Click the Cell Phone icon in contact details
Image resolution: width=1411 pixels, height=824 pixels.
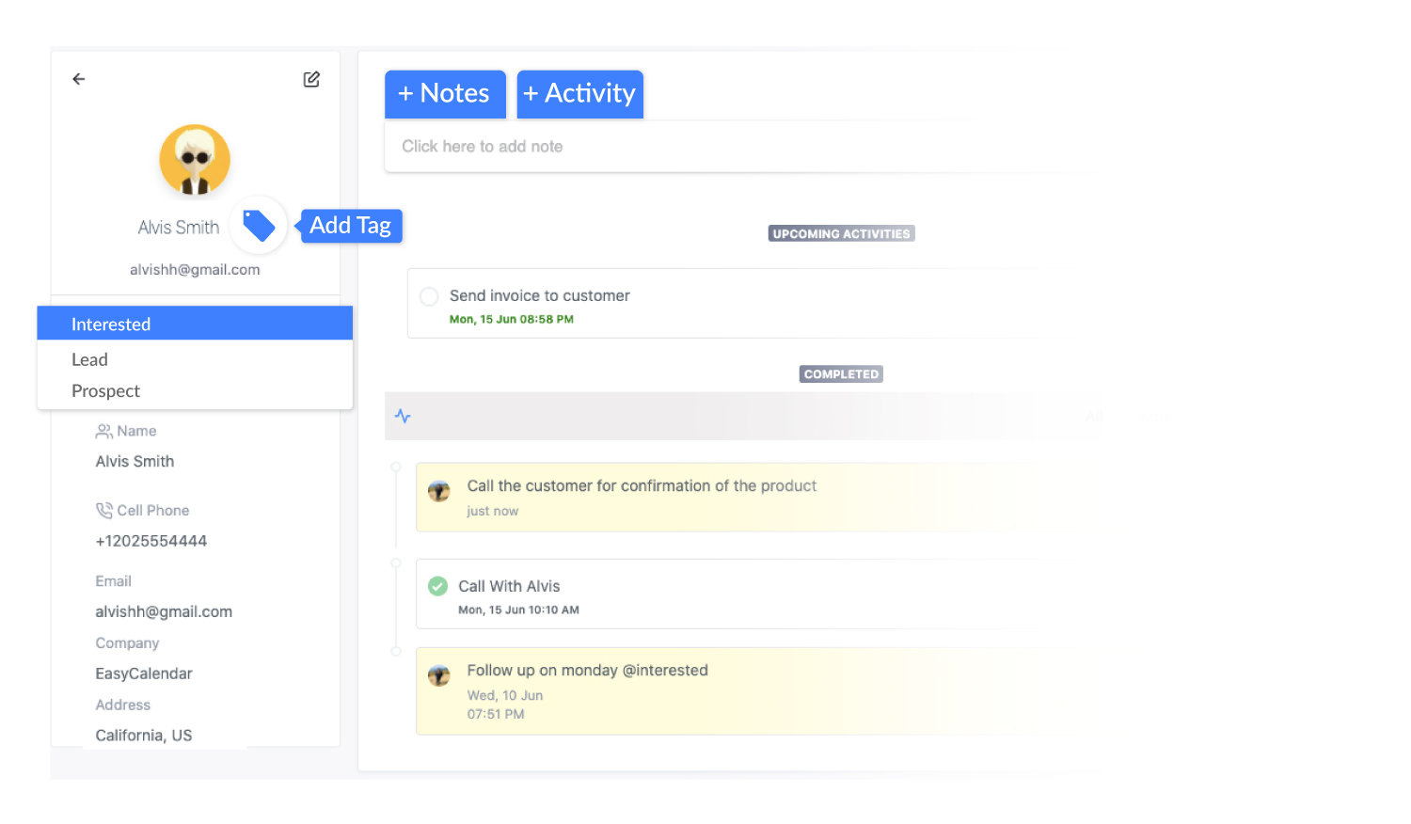(104, 510)
